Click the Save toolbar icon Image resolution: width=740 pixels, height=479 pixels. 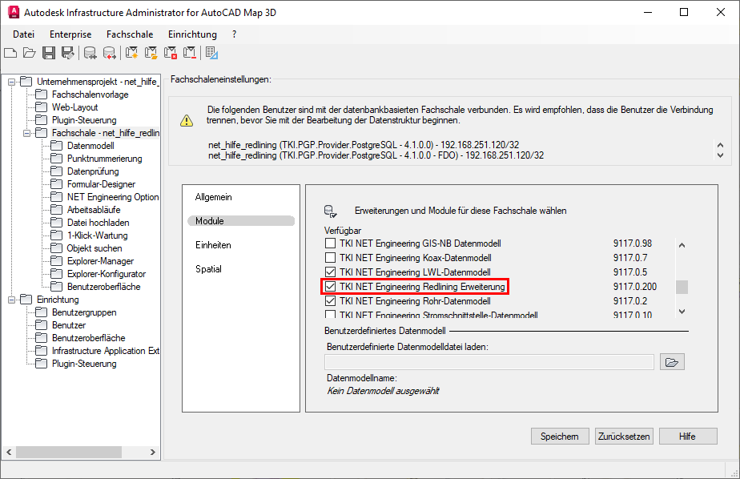[49, 52]
